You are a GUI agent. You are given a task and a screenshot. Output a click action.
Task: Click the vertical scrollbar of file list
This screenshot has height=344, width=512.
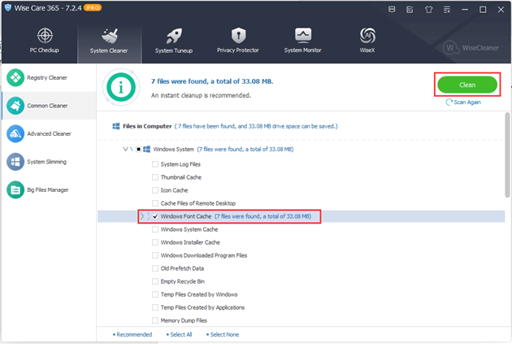(x=507, y=155)
